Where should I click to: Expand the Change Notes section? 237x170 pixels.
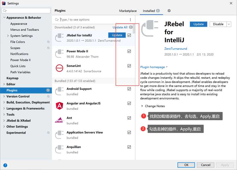point(142,106)
